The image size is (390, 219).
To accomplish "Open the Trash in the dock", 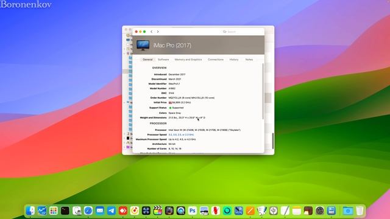I will [x=360, y=211].
